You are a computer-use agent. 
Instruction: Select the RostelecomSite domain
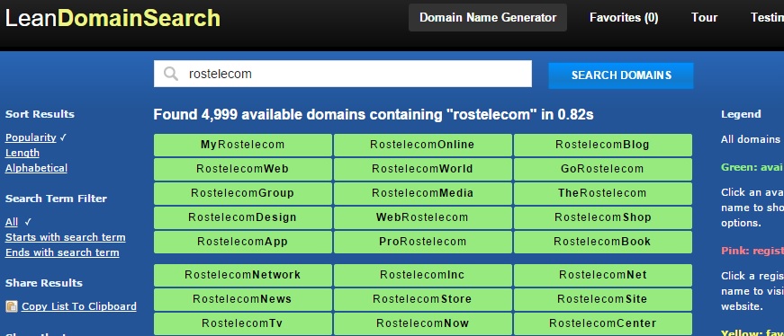click(602, 299)
